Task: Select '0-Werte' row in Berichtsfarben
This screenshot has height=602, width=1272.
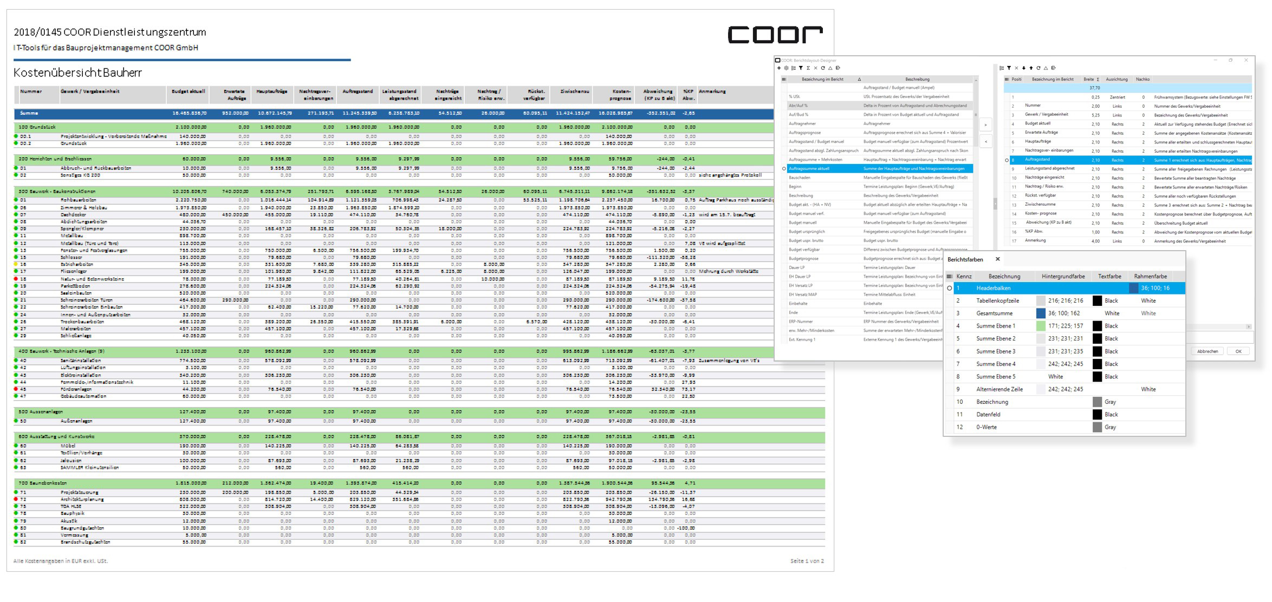Action: (1069, 427)
